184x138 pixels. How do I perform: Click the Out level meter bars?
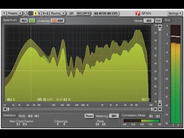point(176,74)
